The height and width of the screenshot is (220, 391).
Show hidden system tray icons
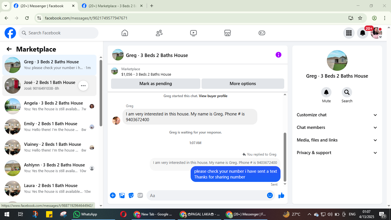309,214
